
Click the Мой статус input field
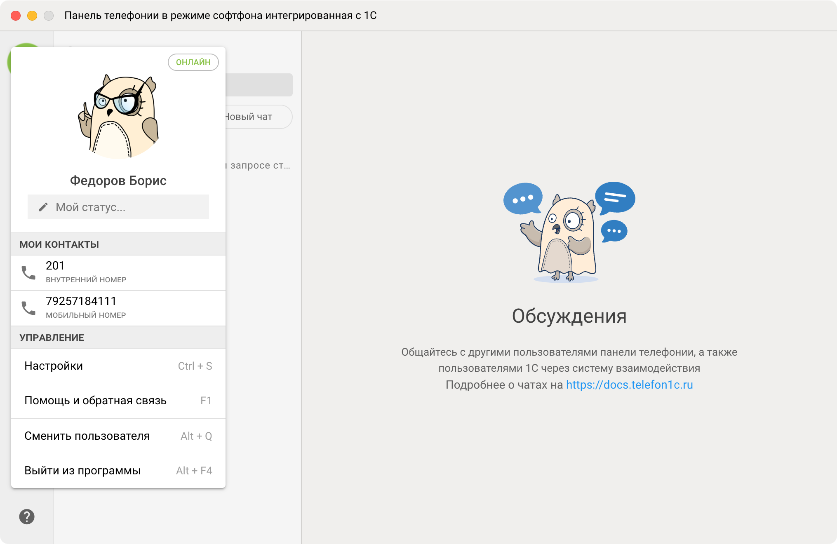(x=118, y=207)
